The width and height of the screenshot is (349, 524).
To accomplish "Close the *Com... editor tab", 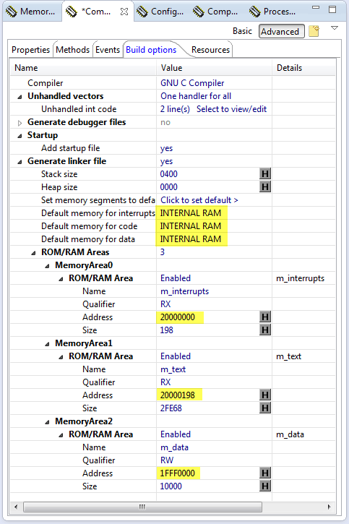I will click(x=124, y=12).
